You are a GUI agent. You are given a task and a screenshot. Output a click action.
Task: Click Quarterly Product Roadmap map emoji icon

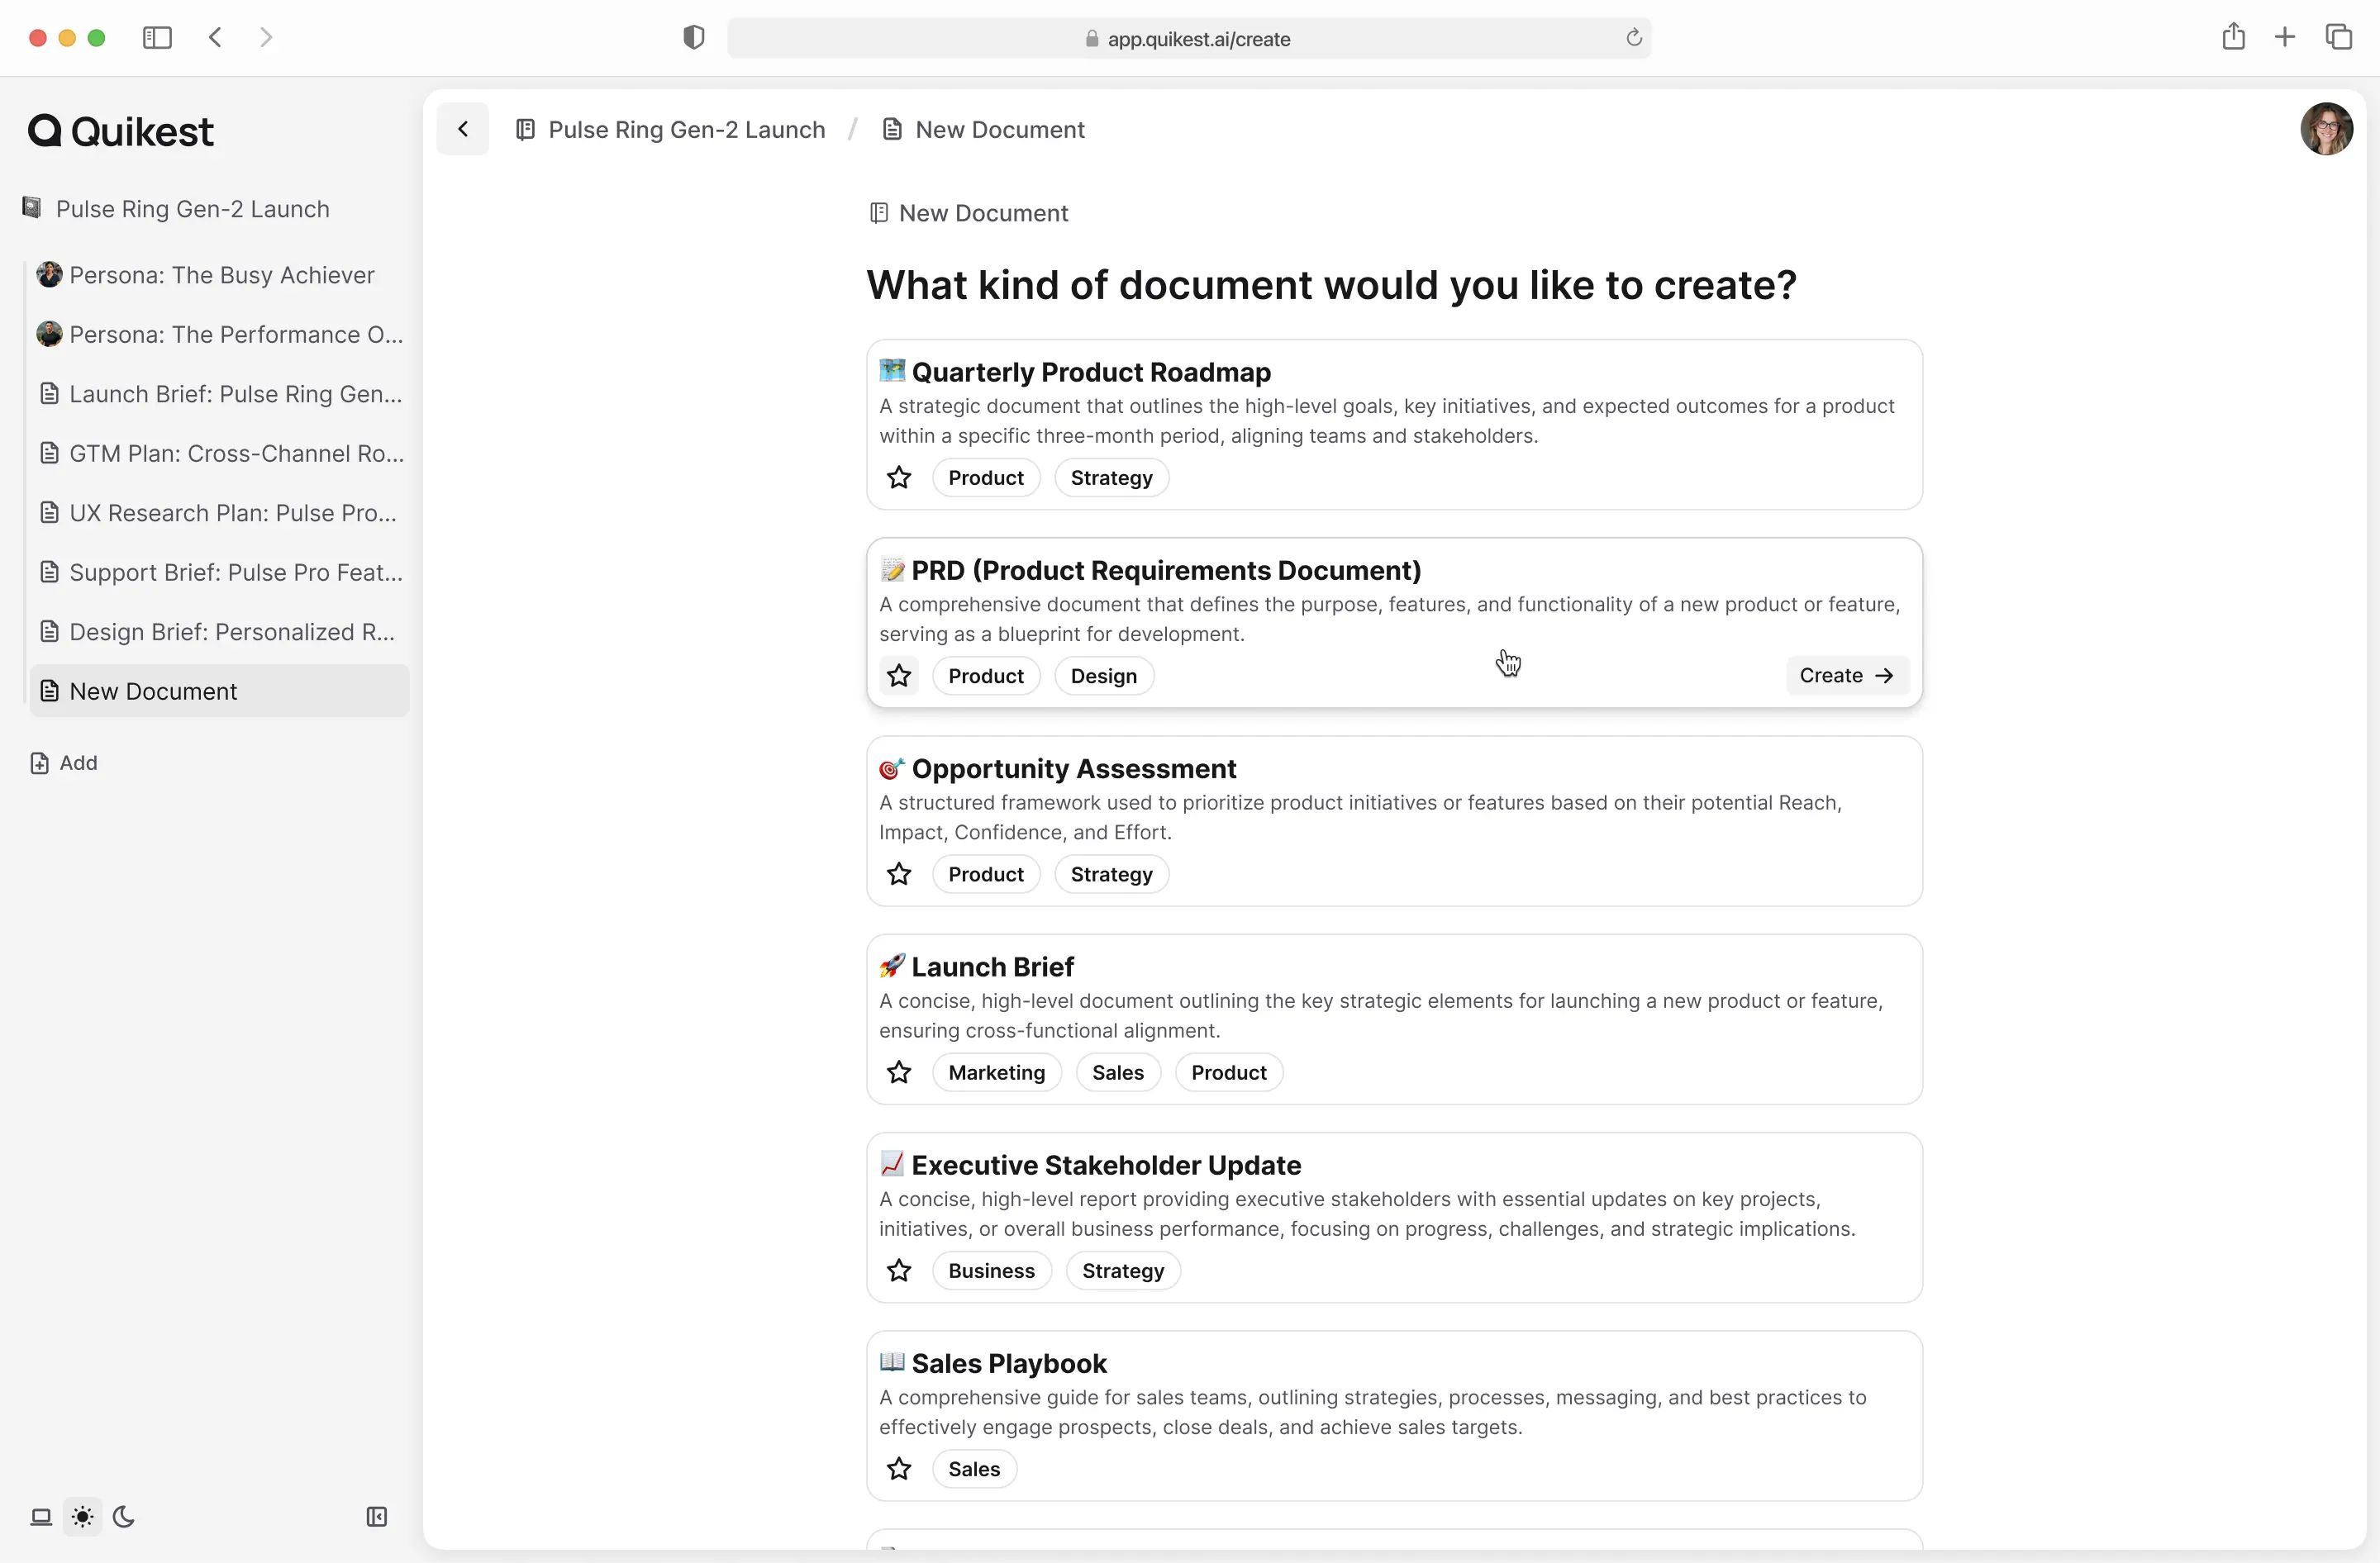pyautogui.click(x=892, y=371)
